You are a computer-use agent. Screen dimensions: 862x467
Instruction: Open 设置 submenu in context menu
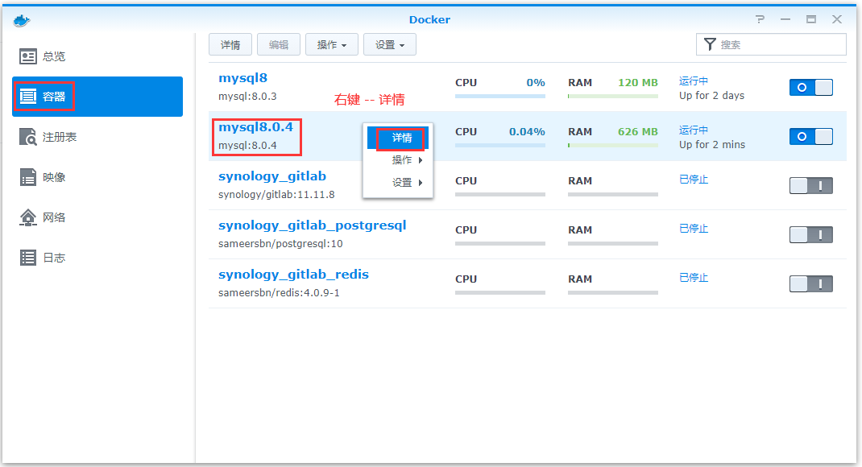406,183
